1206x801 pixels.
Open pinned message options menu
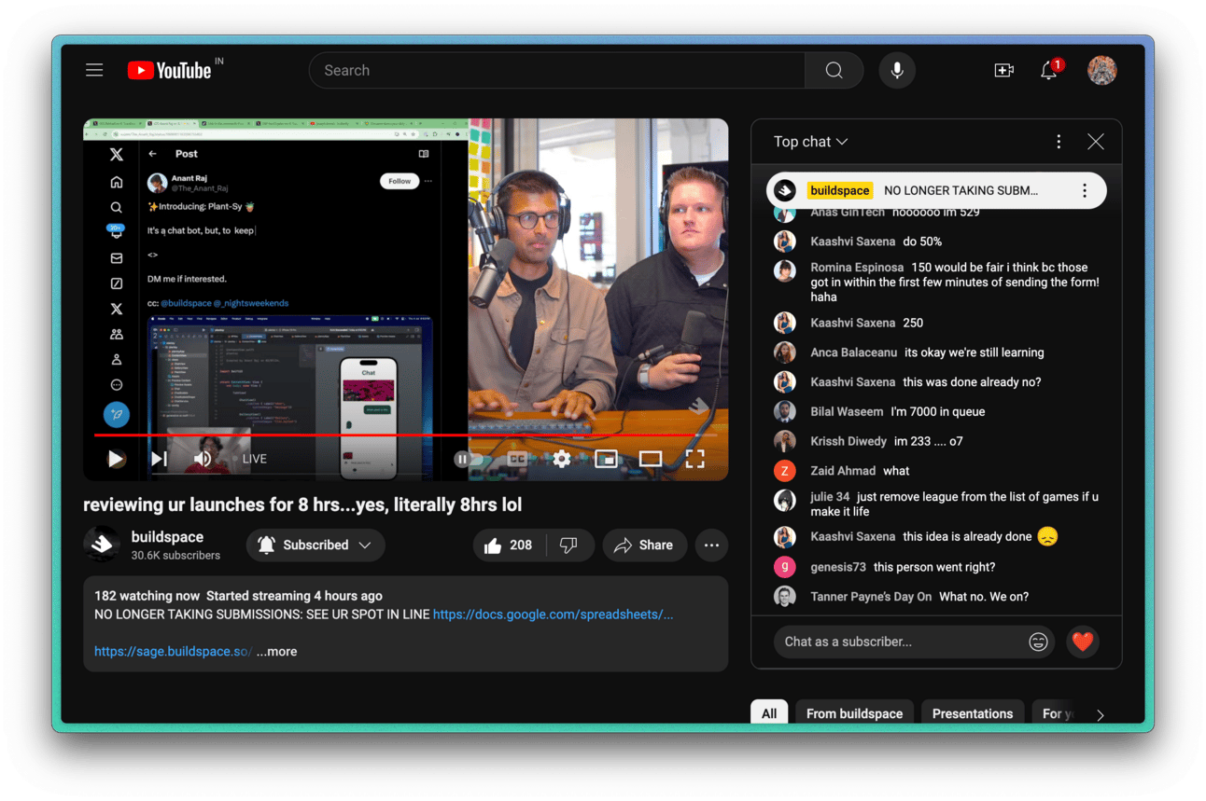1084,190
